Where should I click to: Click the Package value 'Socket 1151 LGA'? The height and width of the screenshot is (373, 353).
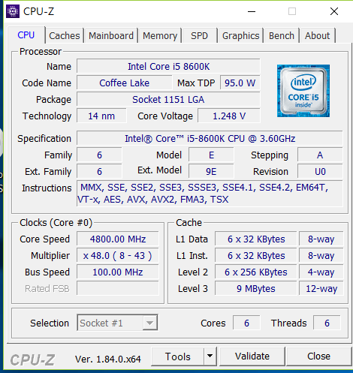pos(168,99)
